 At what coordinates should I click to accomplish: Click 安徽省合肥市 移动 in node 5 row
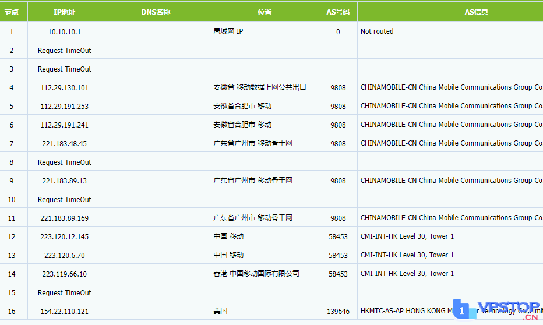pos(242,106)
